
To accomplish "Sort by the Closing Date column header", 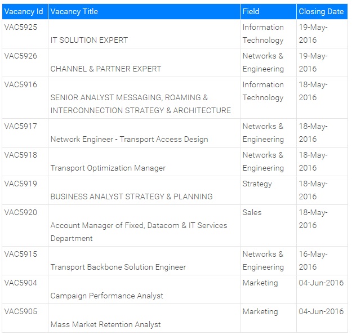I will tap(321, 11).
